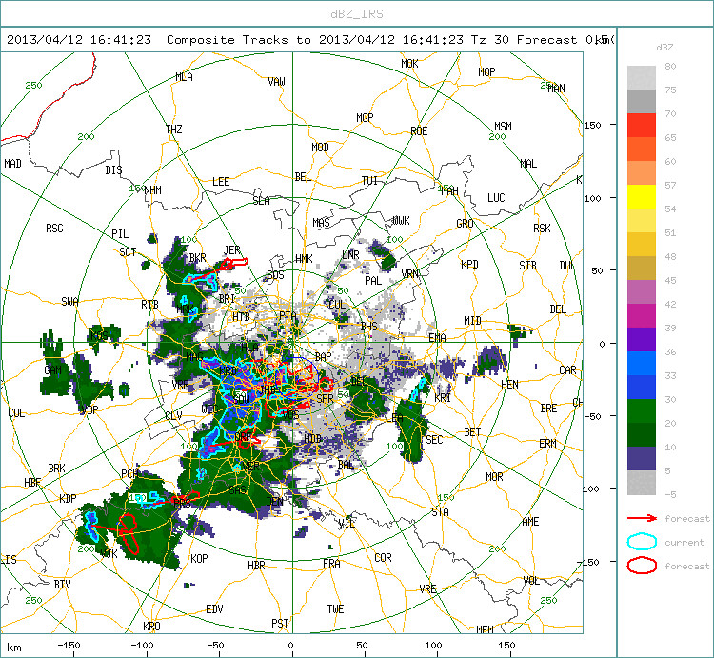This screenshot has height=658, width=714.
Task: Pick the dark gray 70-75 dBZ swatch
Action: [641, 102]
